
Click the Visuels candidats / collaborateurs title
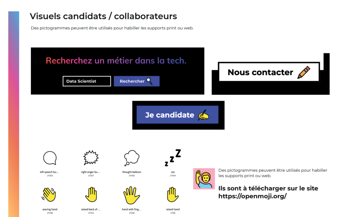point(103,16)
